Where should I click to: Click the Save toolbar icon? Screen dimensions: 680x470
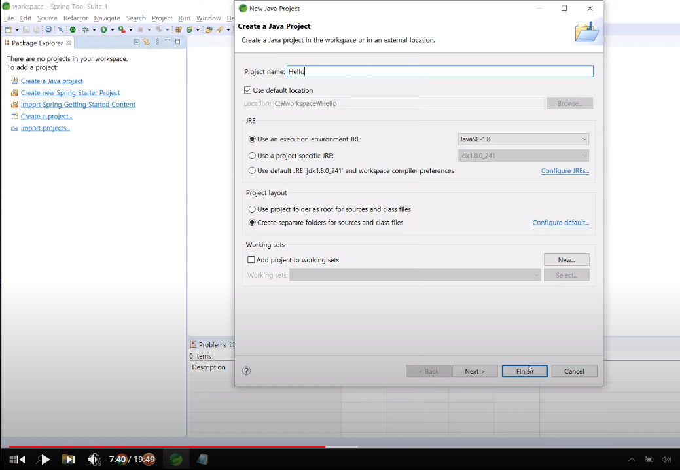26,30
